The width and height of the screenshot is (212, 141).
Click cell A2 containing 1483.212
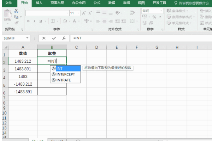coord(23,61)
